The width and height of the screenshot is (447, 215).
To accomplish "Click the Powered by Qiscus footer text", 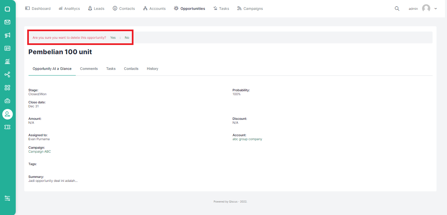I will point(230,202).
